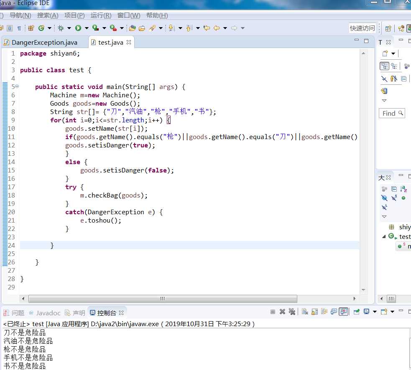
Task: Toggle scheduled view in task list
Action: (394, 66)
